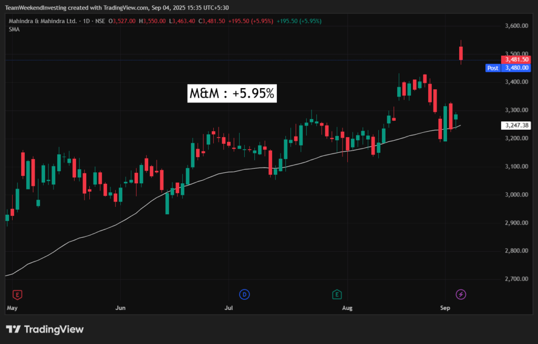The width and height of the screenshot is (538, 344).
Task: Click the green earnings E marker near August
Action: [x=337, y=294]
